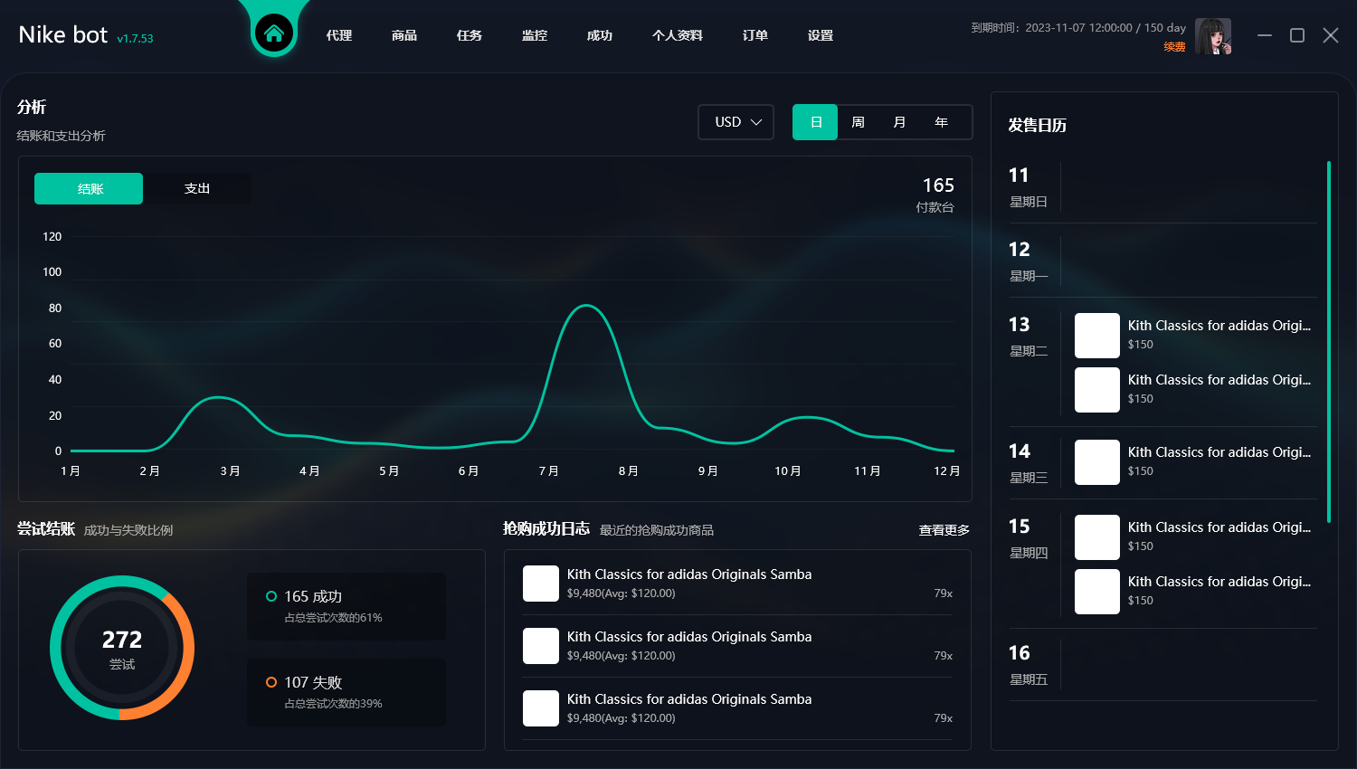Go to the 成功 tab
This screenshot has height=769, width=1357.
600,35
